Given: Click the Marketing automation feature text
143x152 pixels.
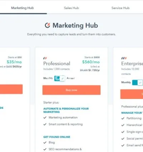Looking at the screenshot, I should point(63,118).
